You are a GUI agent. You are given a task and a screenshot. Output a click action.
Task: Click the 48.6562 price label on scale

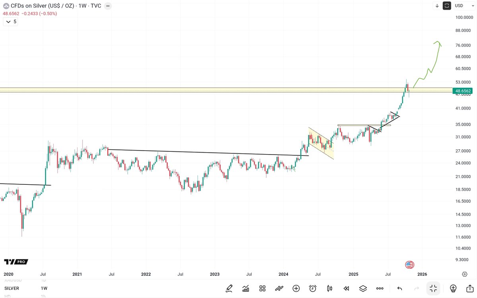[463, 91]
